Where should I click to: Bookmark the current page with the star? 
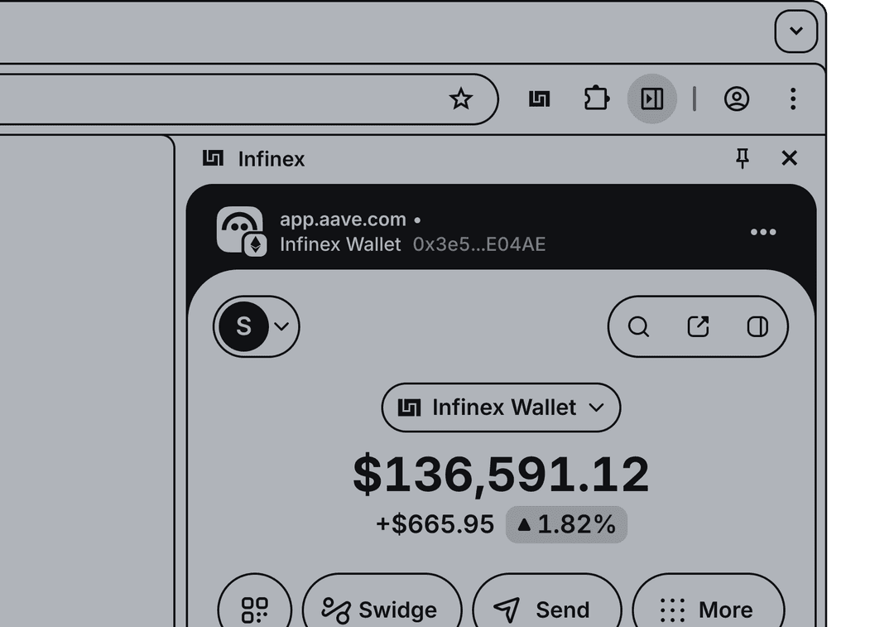461,99
